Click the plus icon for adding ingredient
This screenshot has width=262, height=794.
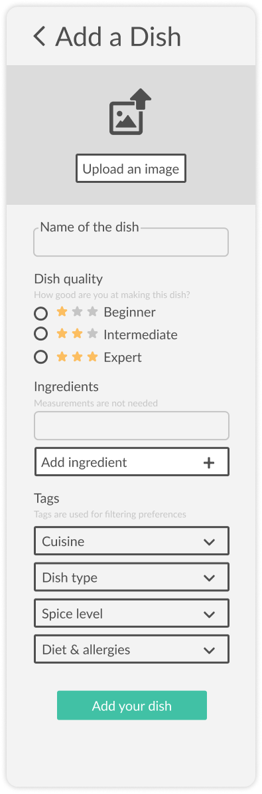(209, 462)
